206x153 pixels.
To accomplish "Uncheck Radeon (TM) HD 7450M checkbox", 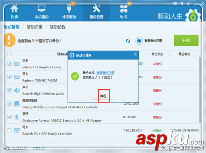I will (x=9, y=77).
